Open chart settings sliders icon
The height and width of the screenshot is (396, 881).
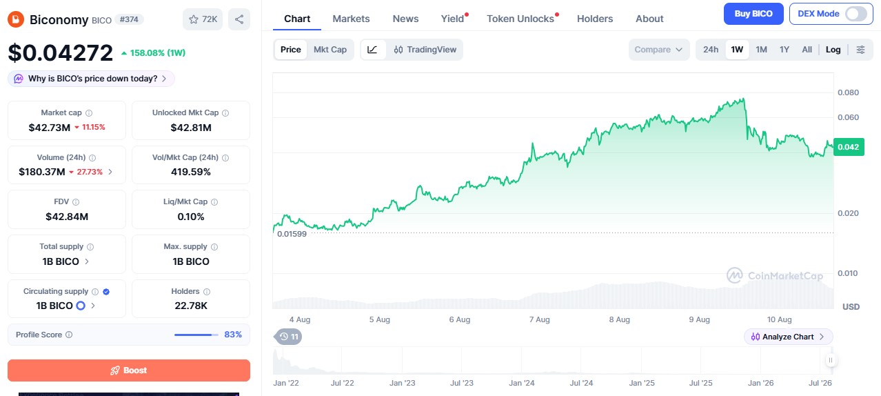(x=860, y=50)
